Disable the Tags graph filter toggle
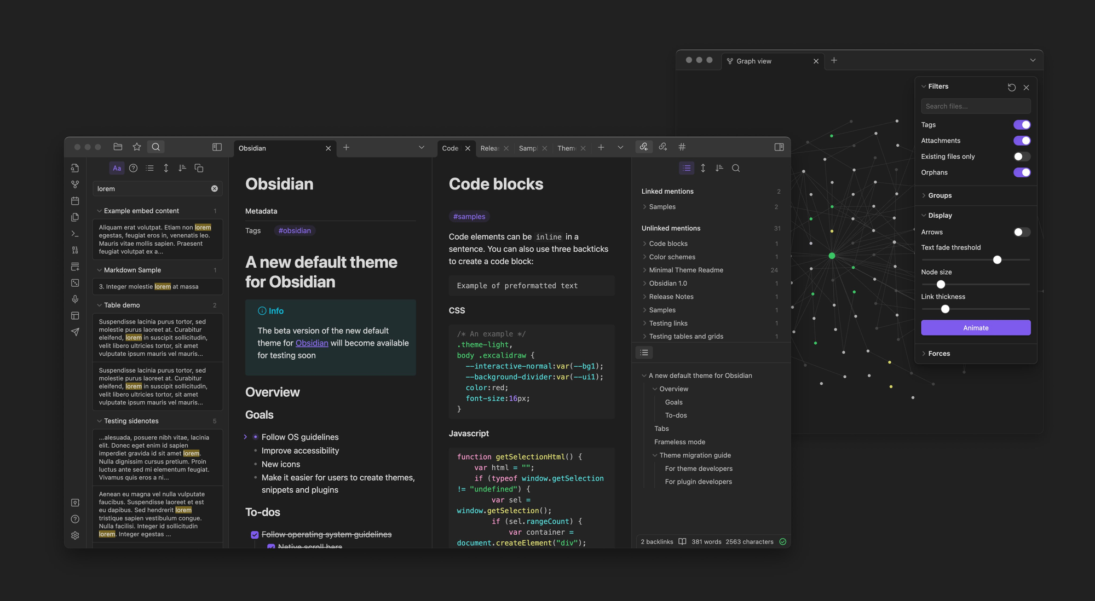This screenshot has width=1095, height=601. pos(1021,125)
